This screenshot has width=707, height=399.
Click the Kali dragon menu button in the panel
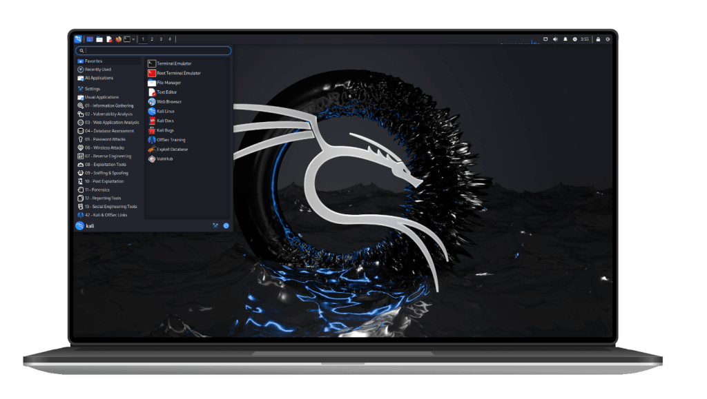click(79, 39)
